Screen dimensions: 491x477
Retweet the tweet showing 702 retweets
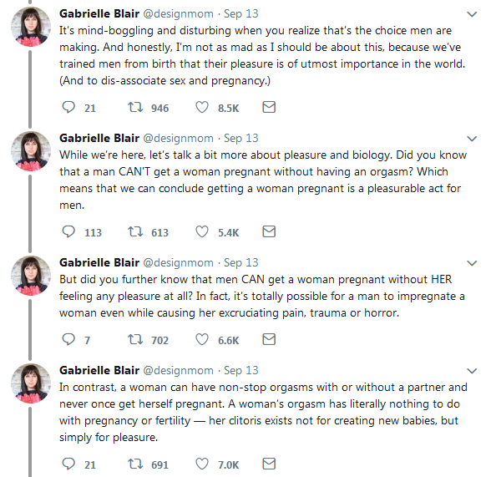(135, 339)
